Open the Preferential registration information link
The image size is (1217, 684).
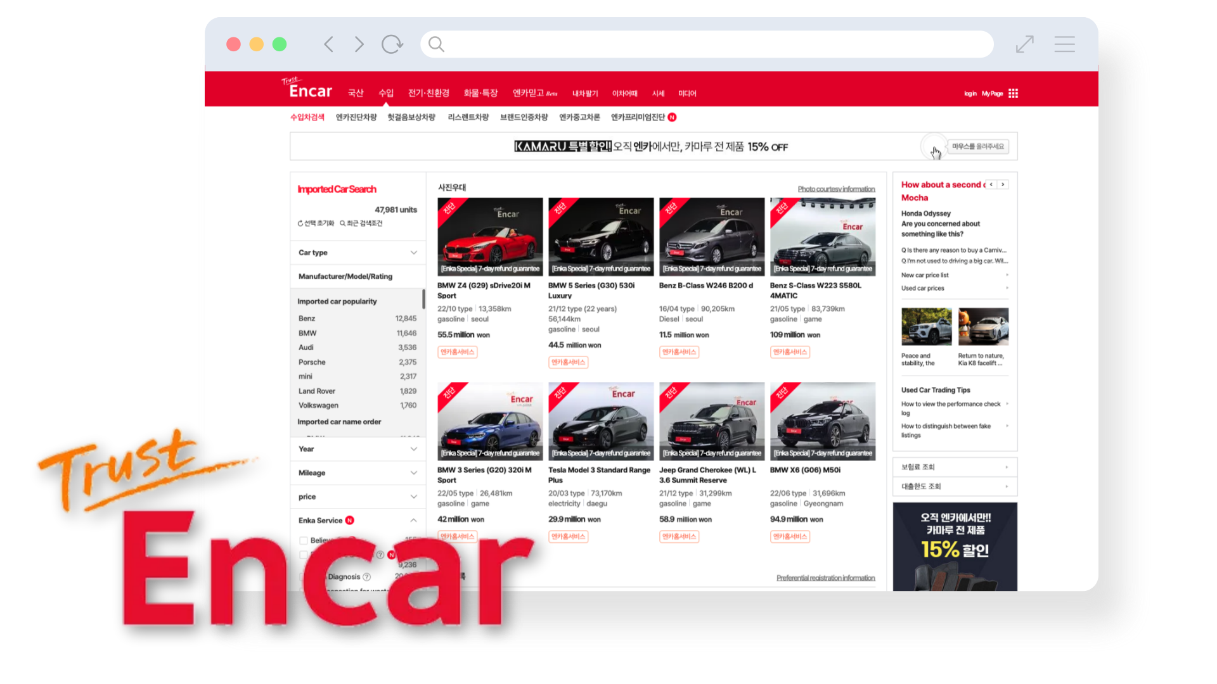pyautogui.click(x=825, y=578)
